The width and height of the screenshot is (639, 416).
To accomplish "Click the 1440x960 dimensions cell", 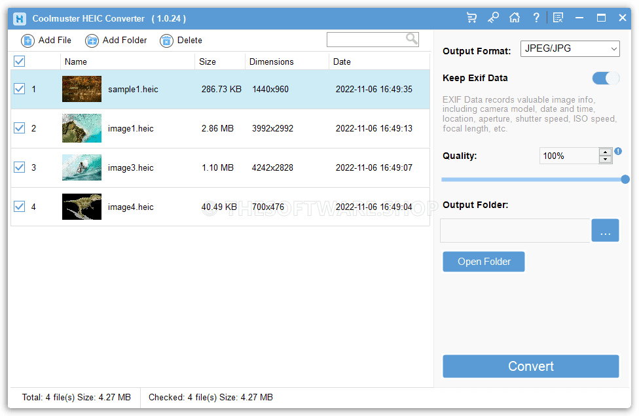I will [x=270, y=89].
